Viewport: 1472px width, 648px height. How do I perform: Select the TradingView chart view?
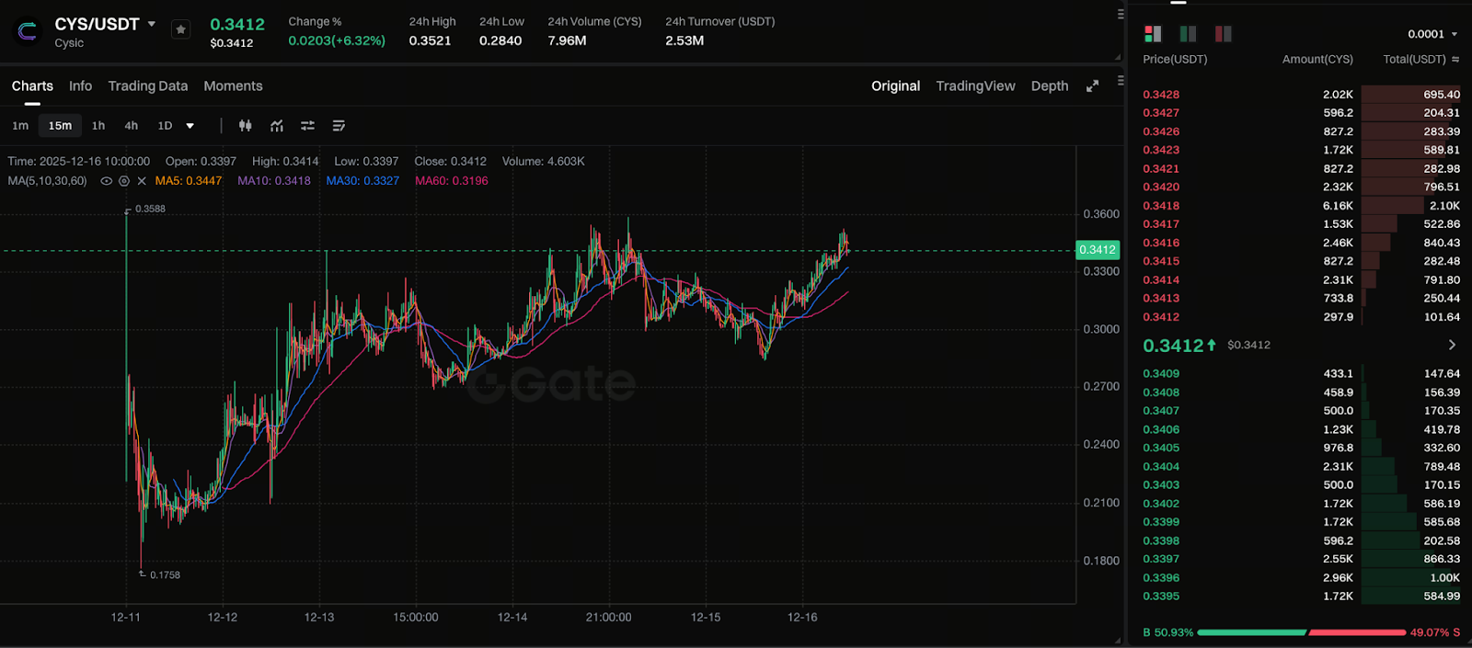(x=975, y=85)
